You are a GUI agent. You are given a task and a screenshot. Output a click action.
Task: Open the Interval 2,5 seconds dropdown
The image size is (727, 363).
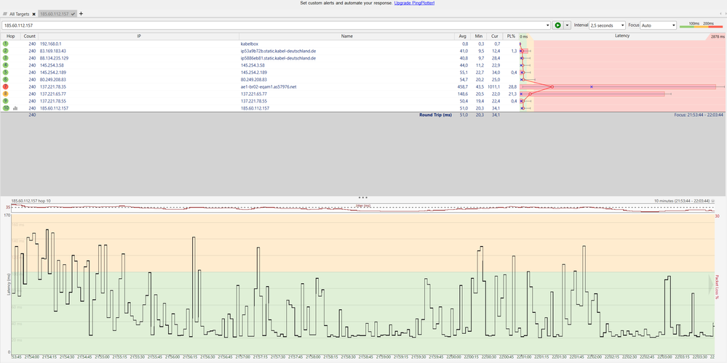click(x=608, y=25)
